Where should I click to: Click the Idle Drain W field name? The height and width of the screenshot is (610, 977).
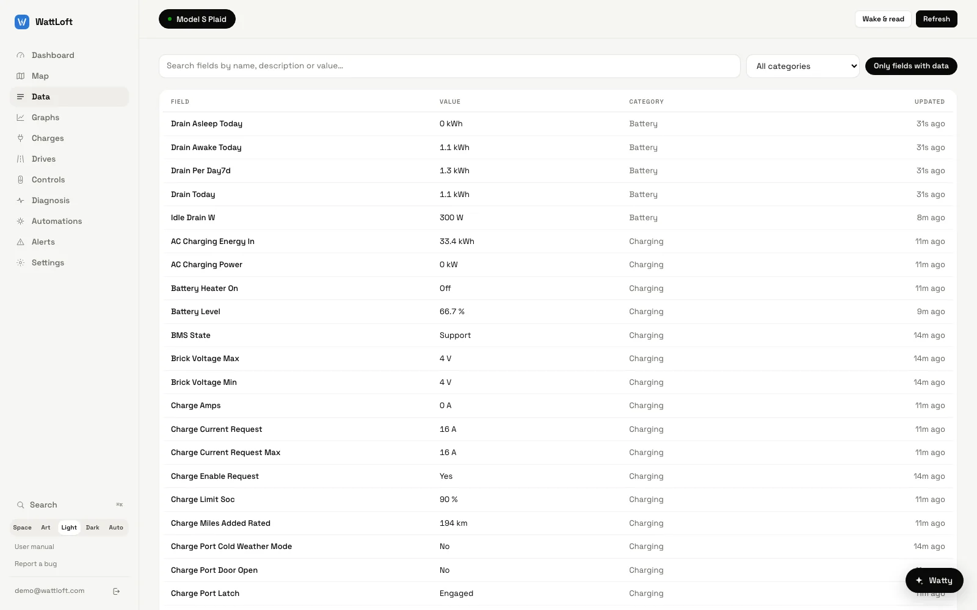pos(193,218)
